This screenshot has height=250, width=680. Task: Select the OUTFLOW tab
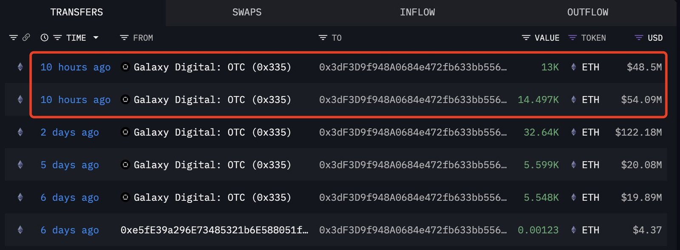(587, 12)
